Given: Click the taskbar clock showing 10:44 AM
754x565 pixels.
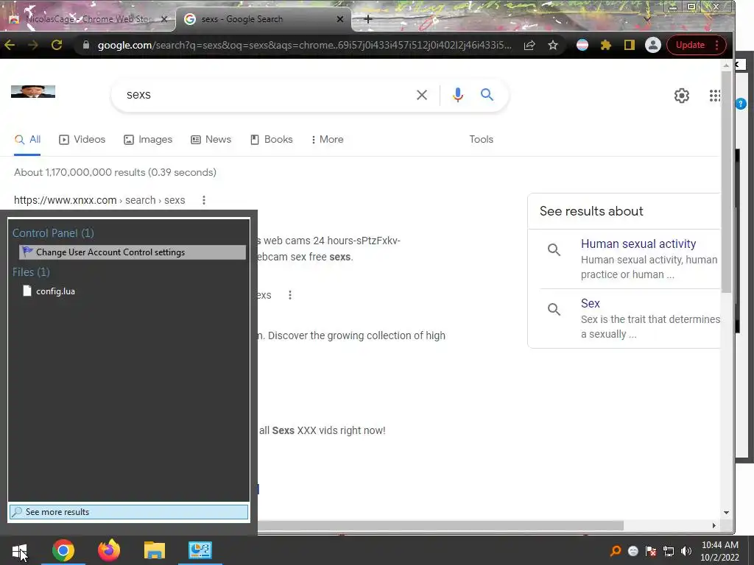Looking at the screenshot, I should coord(720,550).
